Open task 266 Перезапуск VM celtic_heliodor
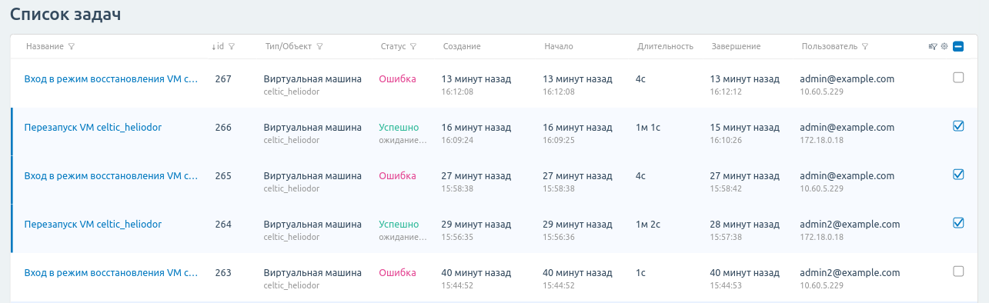This screenshot has height=303, width=989. 93,128
